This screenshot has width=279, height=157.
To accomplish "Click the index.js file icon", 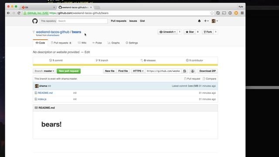I will [36, 99].
